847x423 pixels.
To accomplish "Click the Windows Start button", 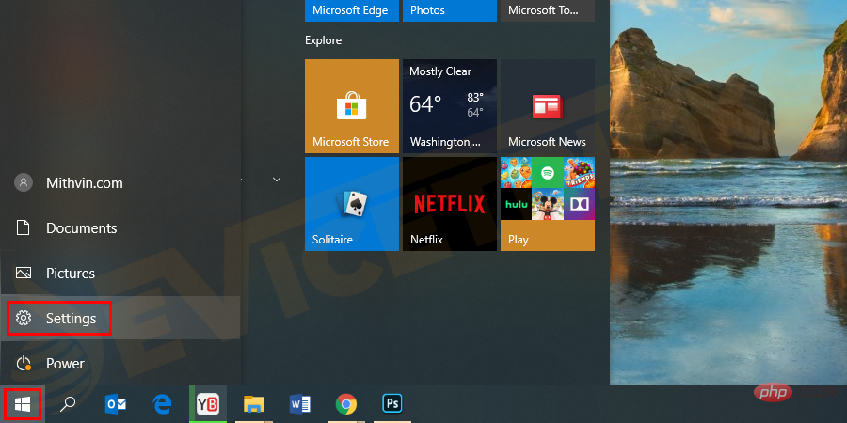I will 23,404.
